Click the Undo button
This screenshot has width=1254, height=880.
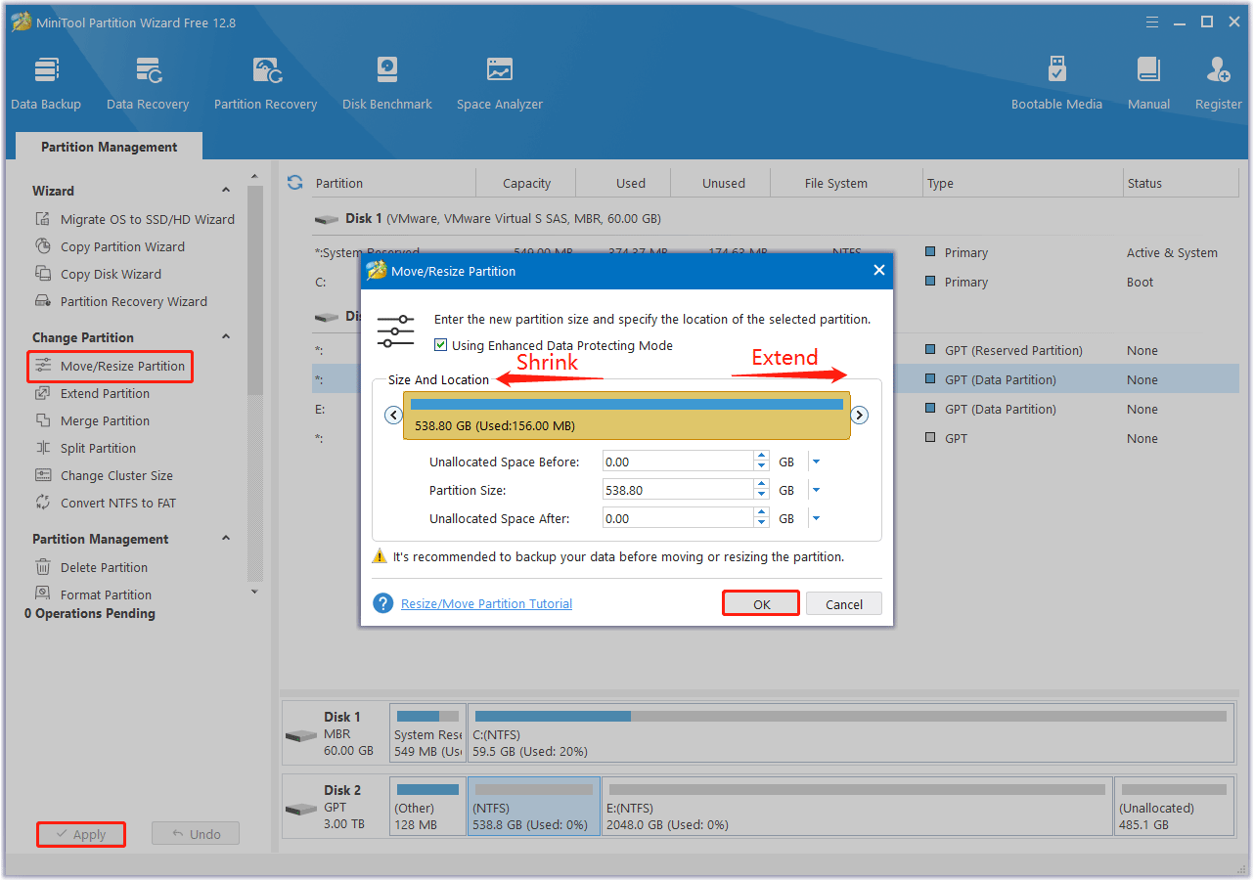[196, 834]
